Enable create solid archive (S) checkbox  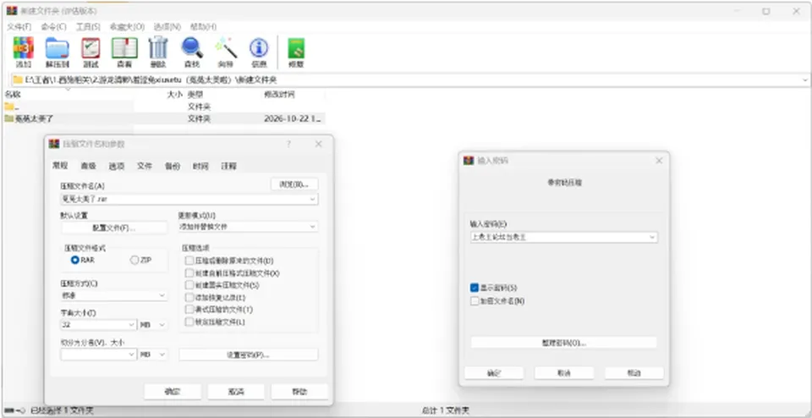[189, 285]
